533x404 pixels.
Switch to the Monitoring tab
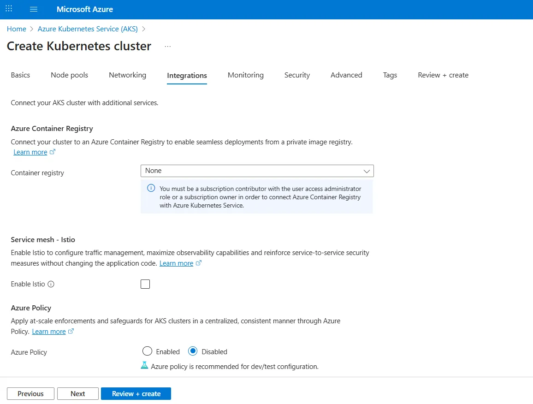click(x=246, y=75)
